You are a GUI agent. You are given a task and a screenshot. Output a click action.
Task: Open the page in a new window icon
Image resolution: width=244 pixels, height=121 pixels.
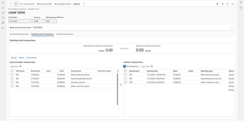coord(233,4)
